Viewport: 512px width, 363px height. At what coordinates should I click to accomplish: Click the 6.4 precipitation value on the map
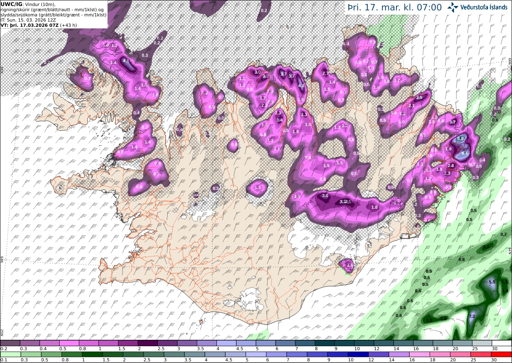pyautogui.click(x=465, y=153)
